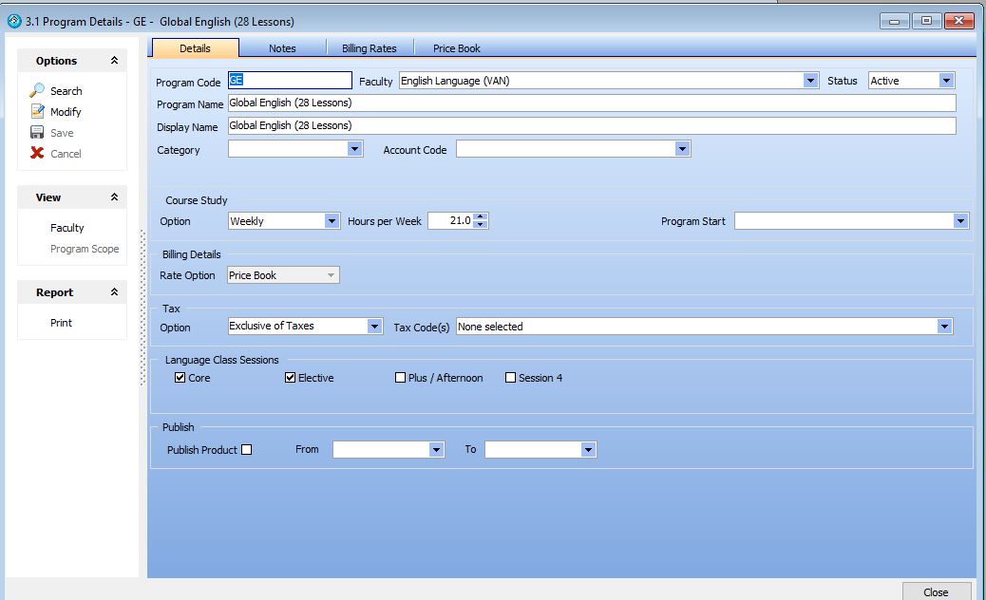
Task: Enable the Plus / Afternoon checkbox
Action: (401, 378)
